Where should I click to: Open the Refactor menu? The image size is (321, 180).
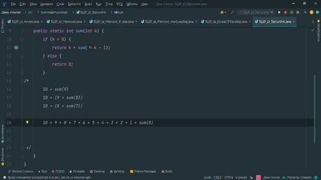(74, 4)
